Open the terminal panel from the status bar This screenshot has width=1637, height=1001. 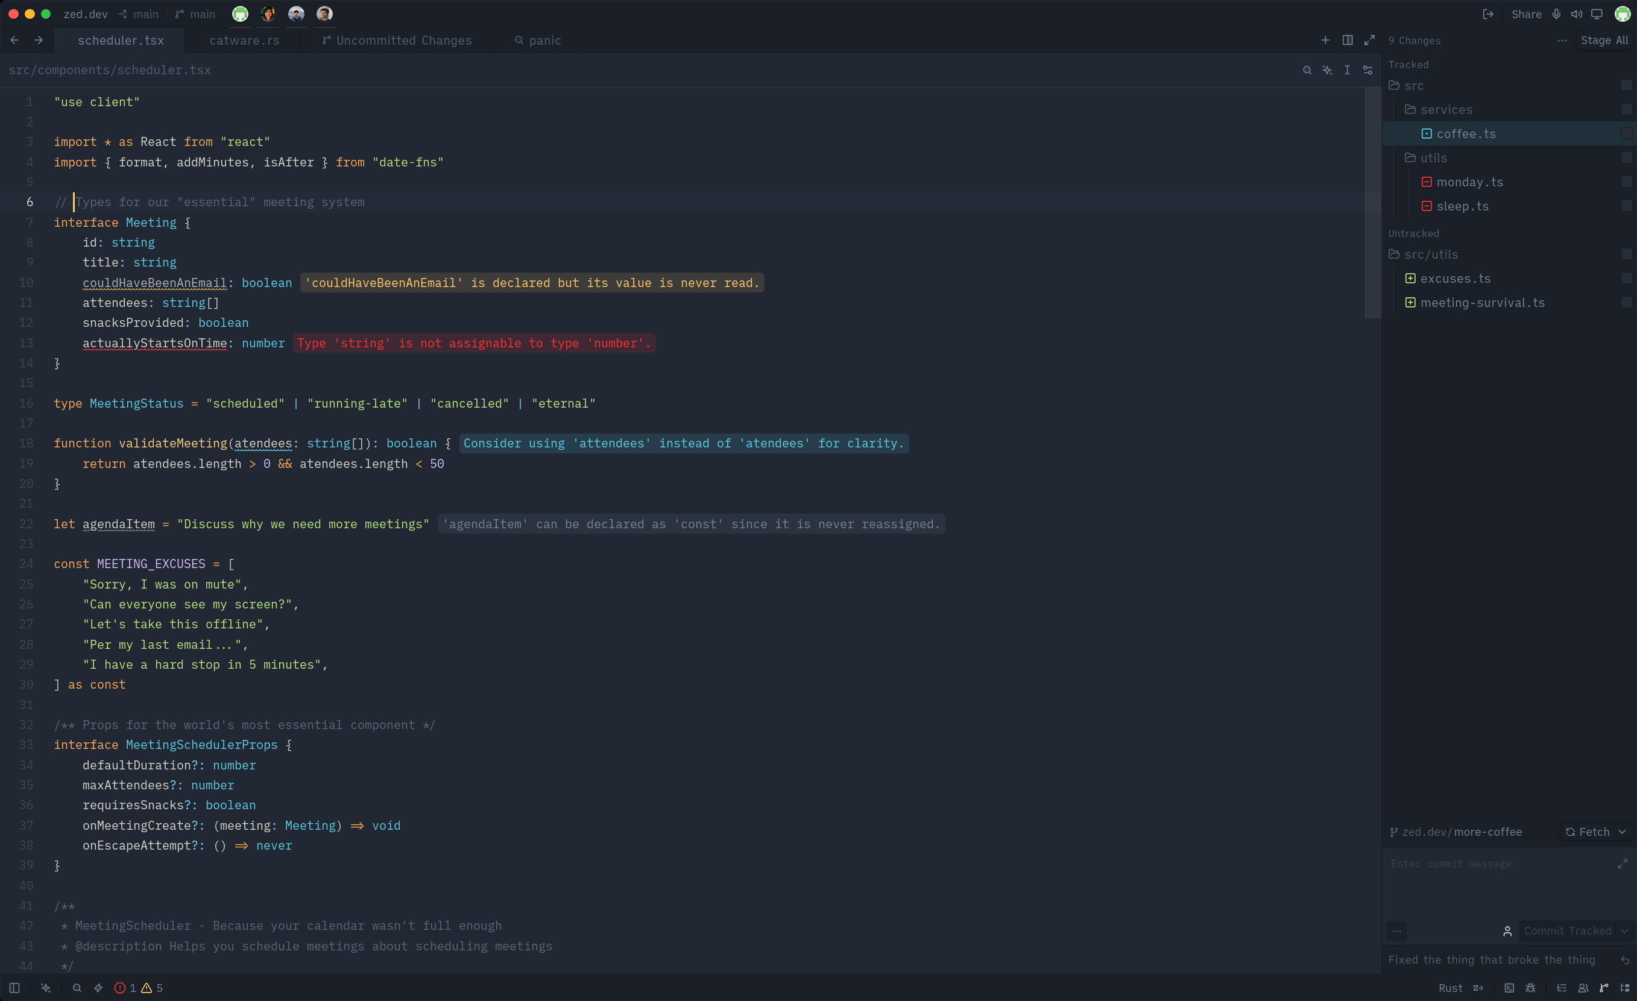pos(1509,988)
